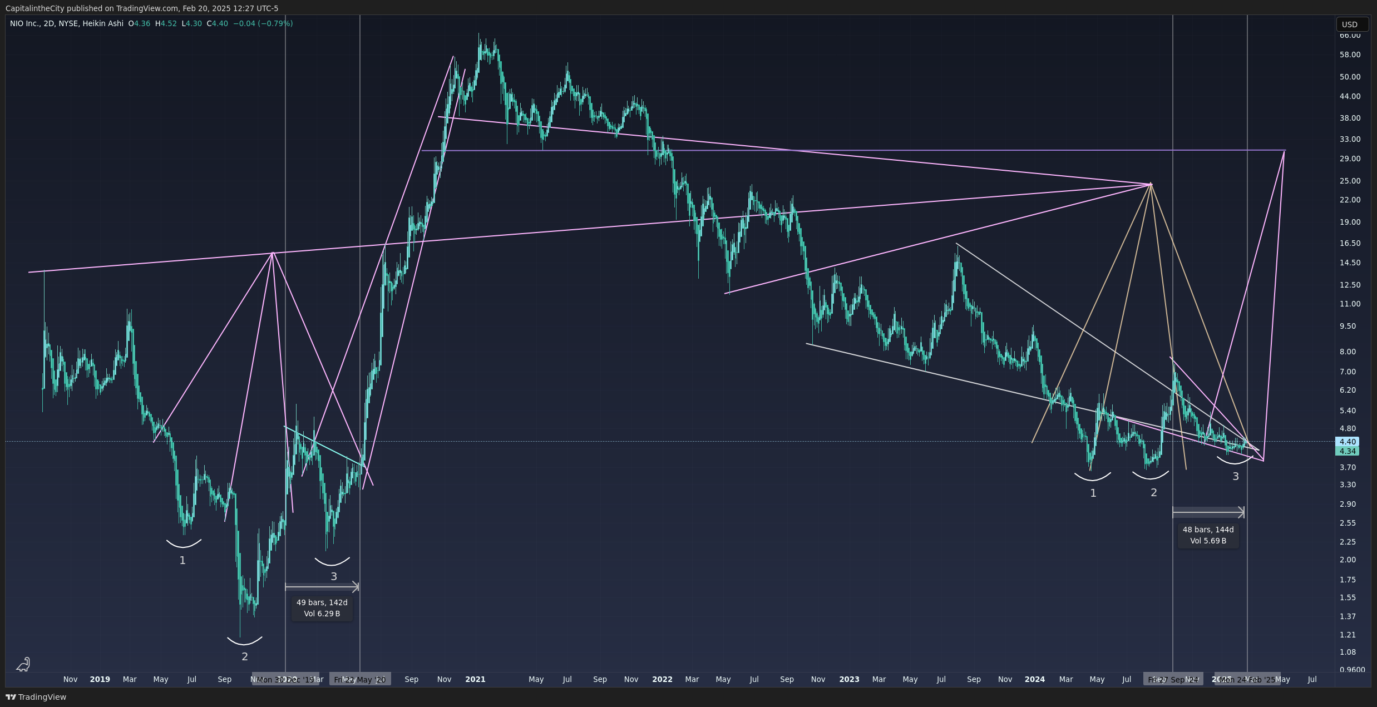Click the 12.50 price scale value

coord(1350,285)
